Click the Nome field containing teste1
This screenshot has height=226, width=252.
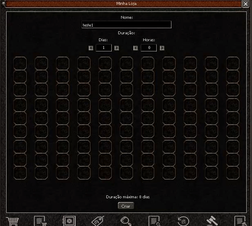126,25
